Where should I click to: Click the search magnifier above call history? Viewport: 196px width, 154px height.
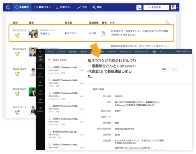[167, 22]
